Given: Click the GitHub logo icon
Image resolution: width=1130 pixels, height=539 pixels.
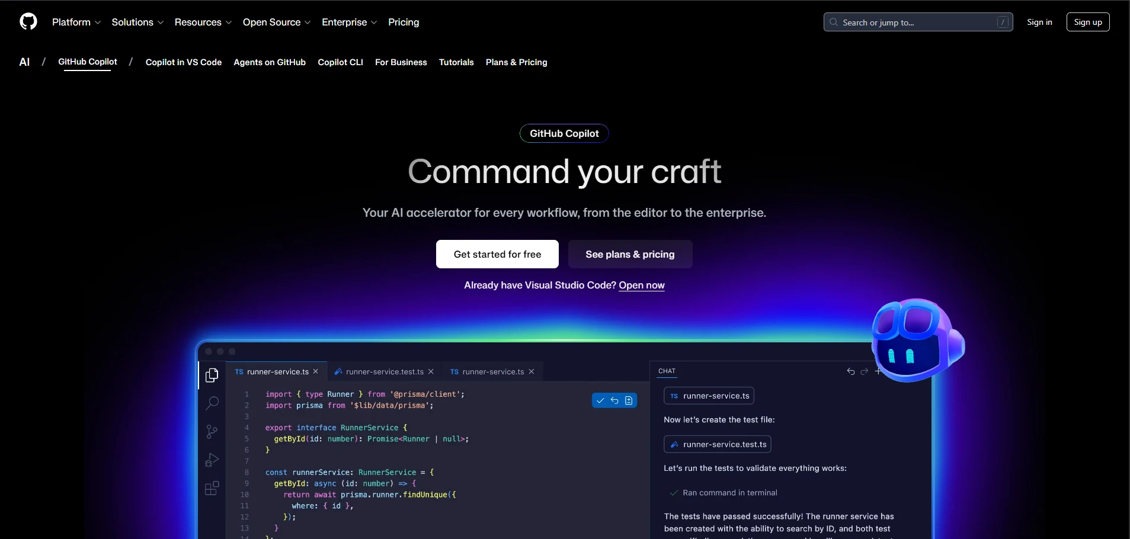Looking at the screenshot, I should [x=28, y=22].
